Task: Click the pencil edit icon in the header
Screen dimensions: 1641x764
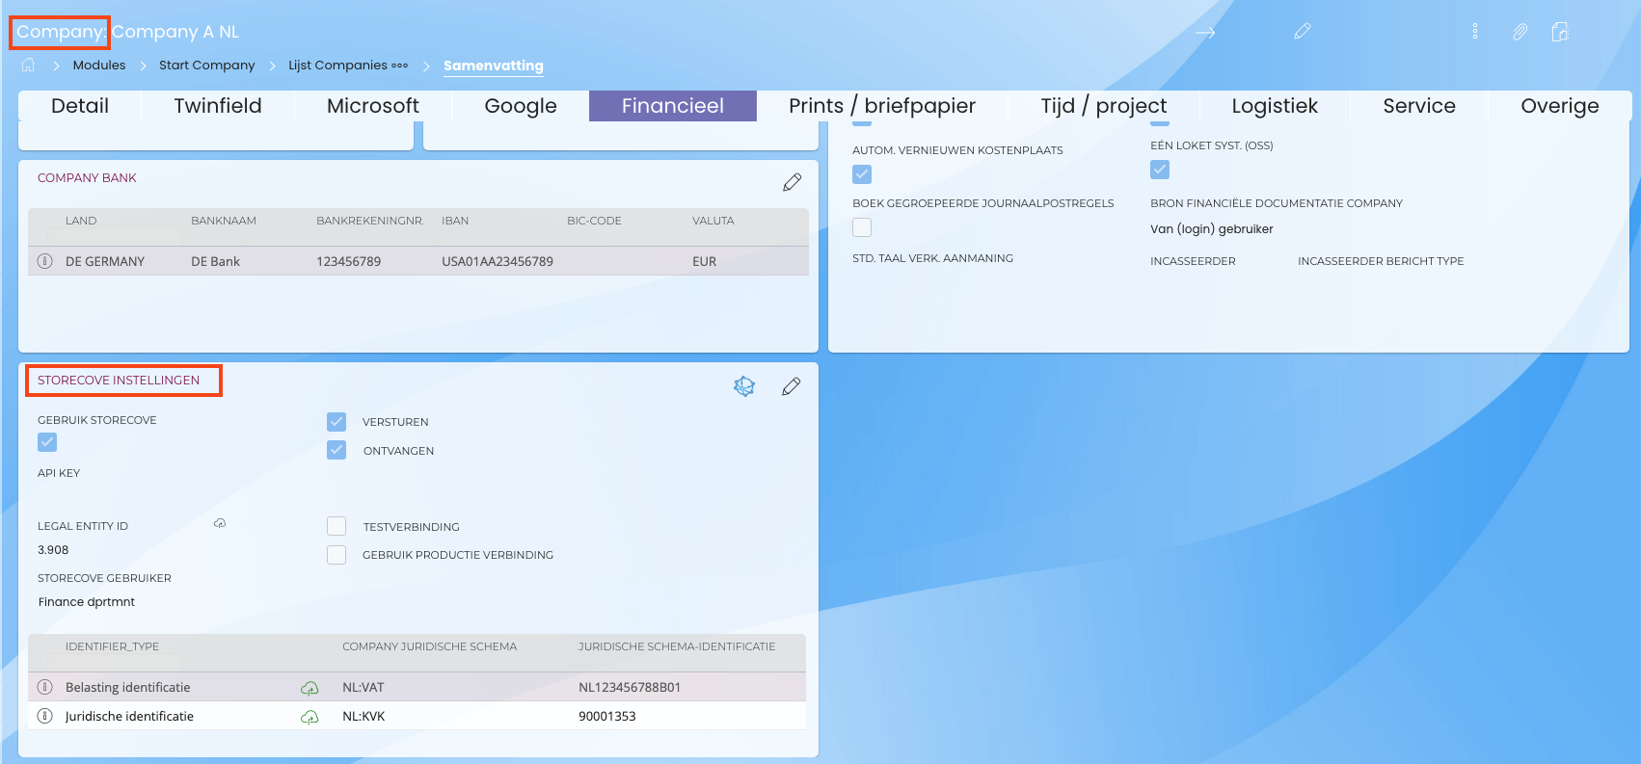Action: [1303, 32]
